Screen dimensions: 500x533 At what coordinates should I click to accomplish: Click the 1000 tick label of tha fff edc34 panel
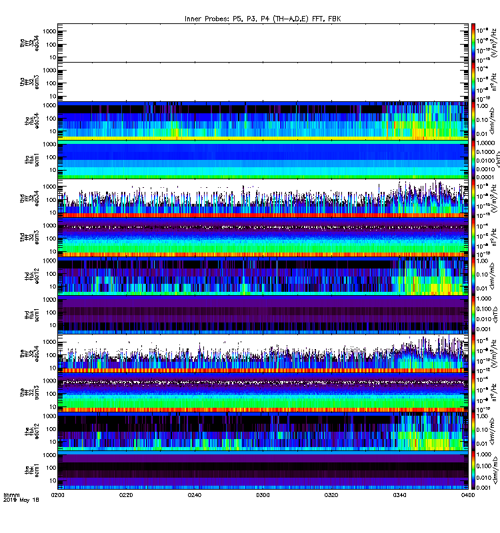tap(49, 31)
